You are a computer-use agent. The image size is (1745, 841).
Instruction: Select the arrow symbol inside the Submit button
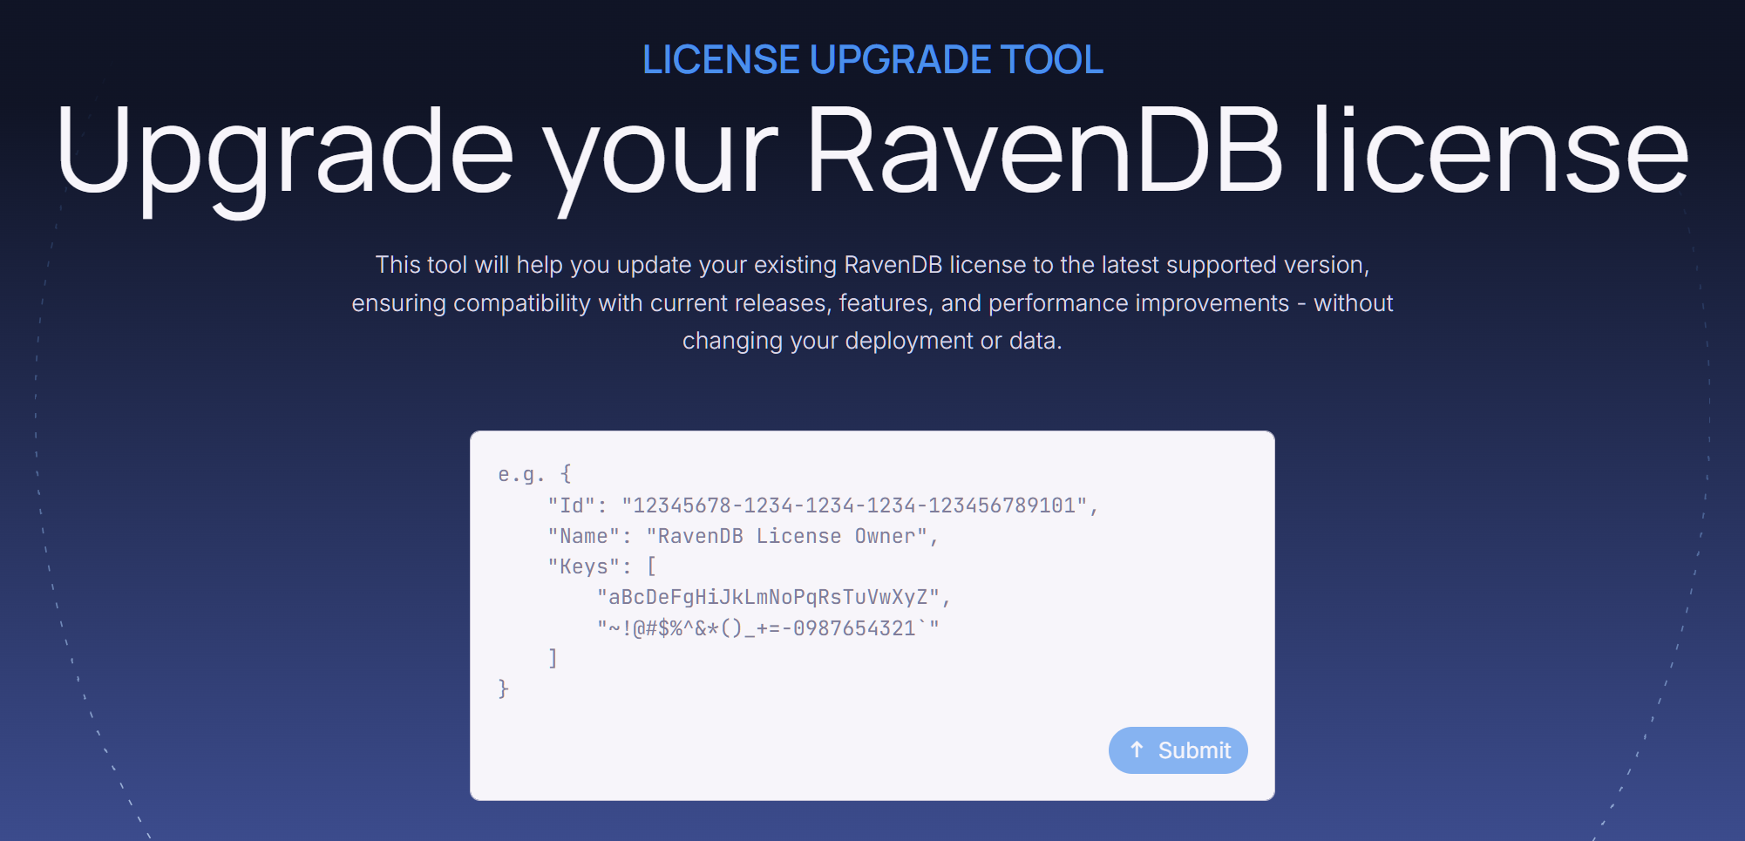1137,749
